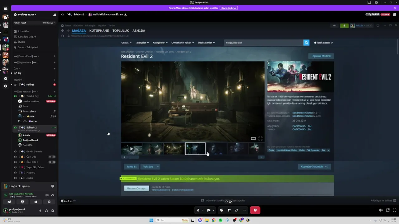Image resolution: width=399 pixels, height=224 pixels.
Task: Go back with Steam's left arrow
Action: point(62,30)
